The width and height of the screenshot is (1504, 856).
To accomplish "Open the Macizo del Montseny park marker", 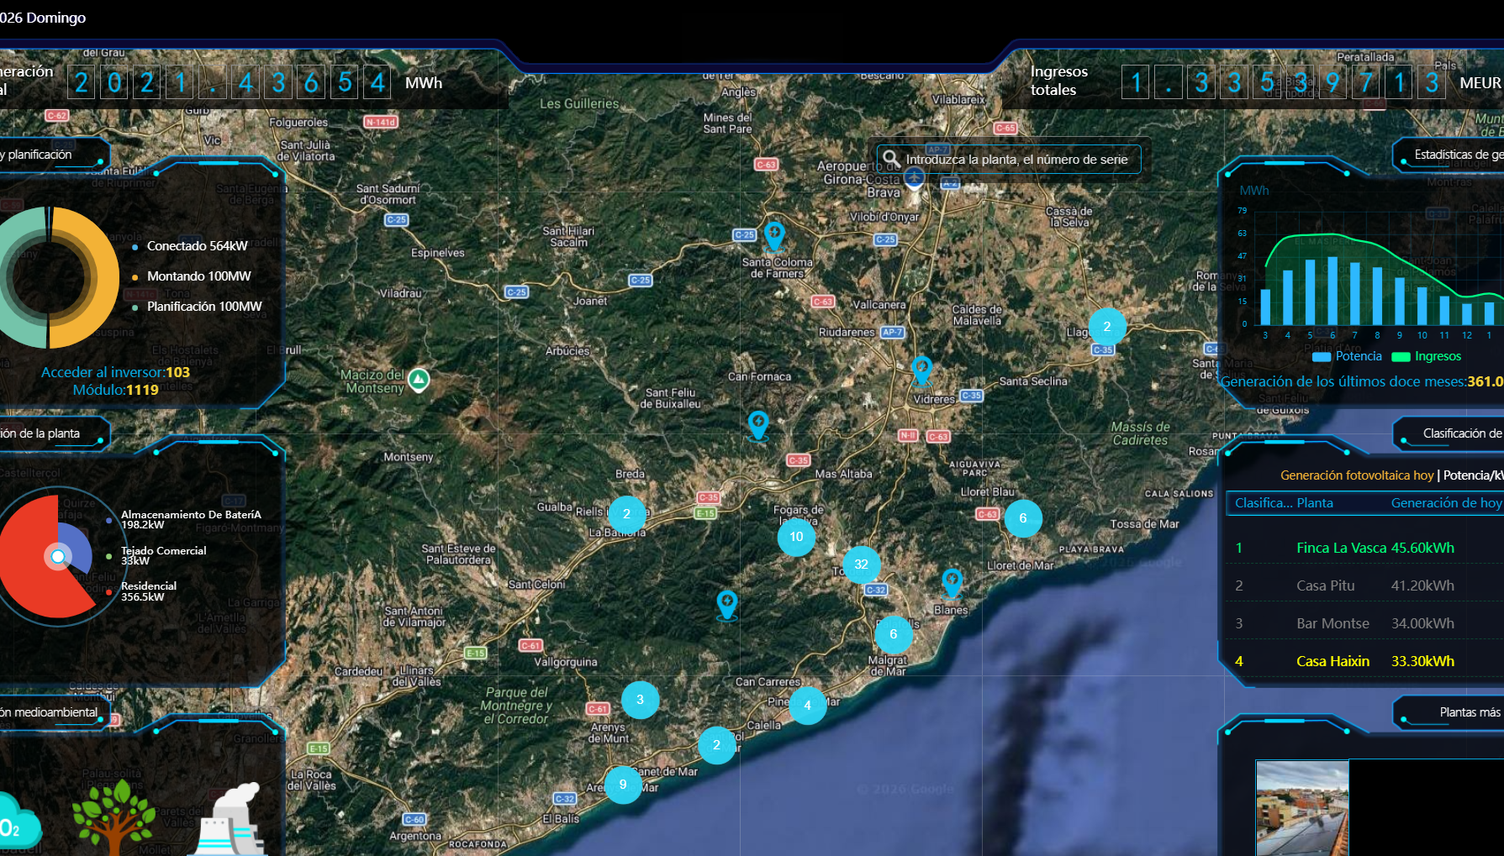I will point(419,381).
